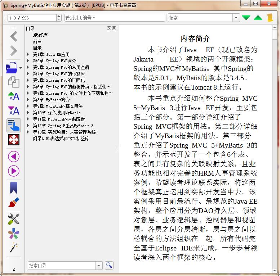Select the 版权页 entry in the contents
Screen dimensions: 280x276
(x=40, y=35)
